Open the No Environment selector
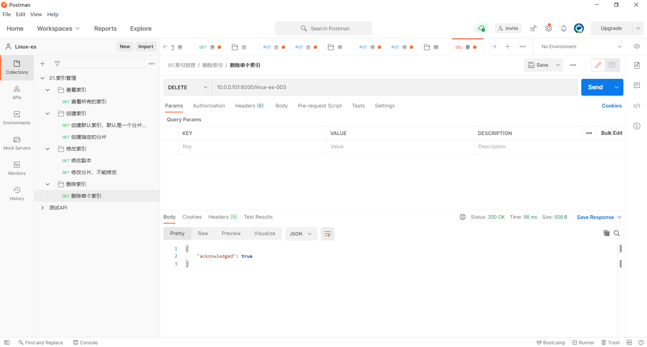This screenshot has height=347, width=647. click(x=581, y=46)
